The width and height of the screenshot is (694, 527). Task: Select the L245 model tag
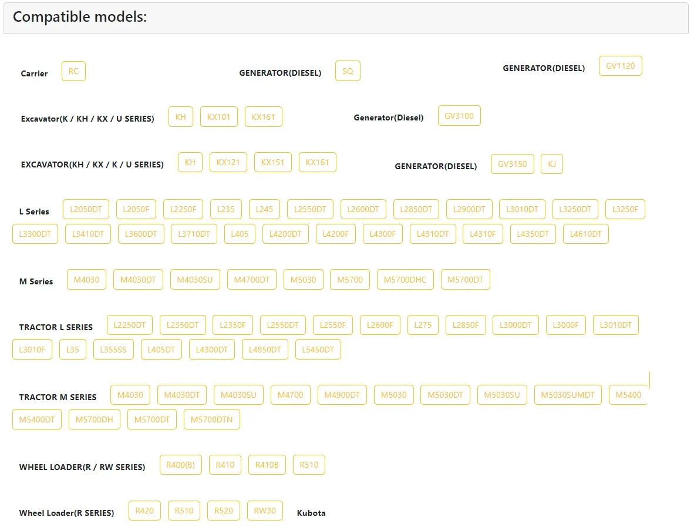[264, 210]
